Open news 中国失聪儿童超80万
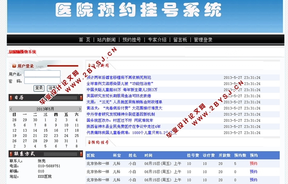Screen dimensions: 288x184 click(122, 90)
